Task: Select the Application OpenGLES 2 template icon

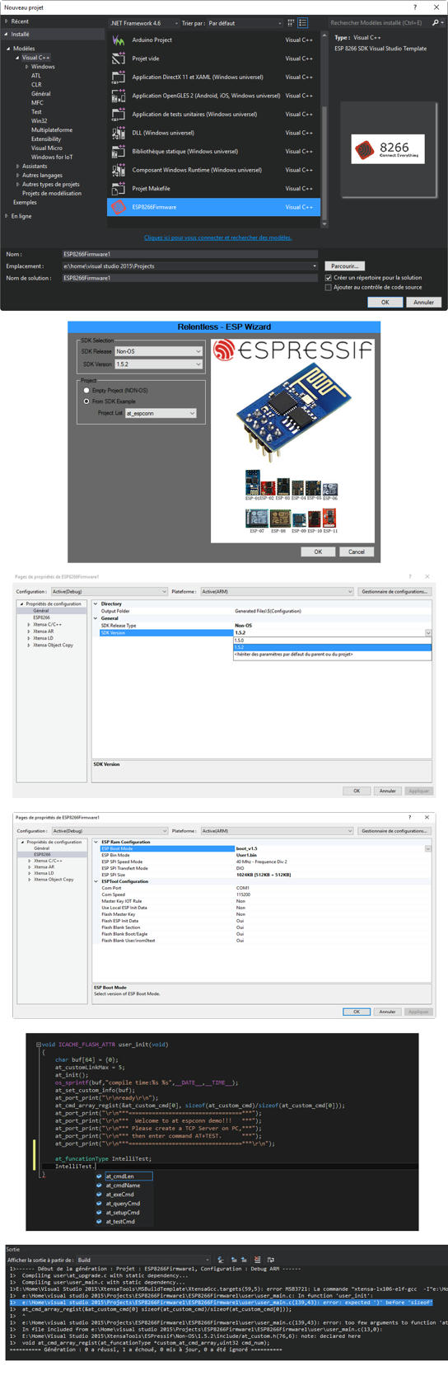Action: [119, 96]
